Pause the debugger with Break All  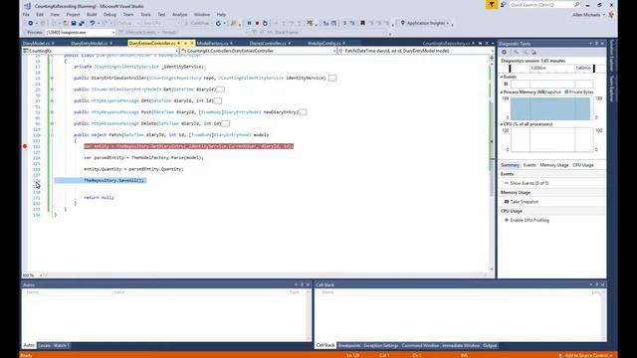pyautogui.click(x=249, y=23)
